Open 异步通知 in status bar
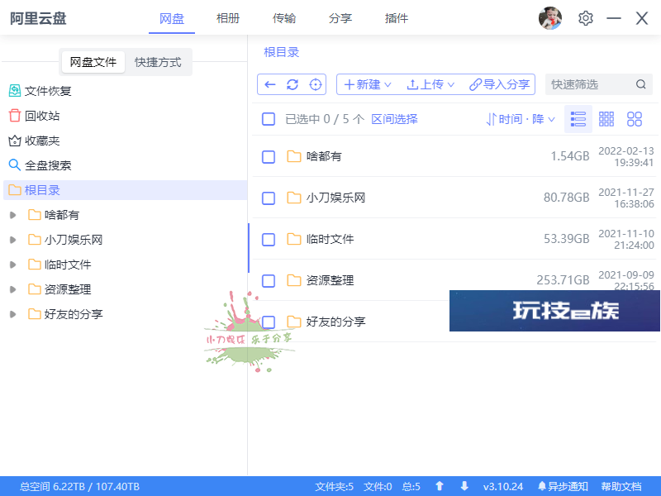This screenshot has width=661, height=496. (563, 486)
